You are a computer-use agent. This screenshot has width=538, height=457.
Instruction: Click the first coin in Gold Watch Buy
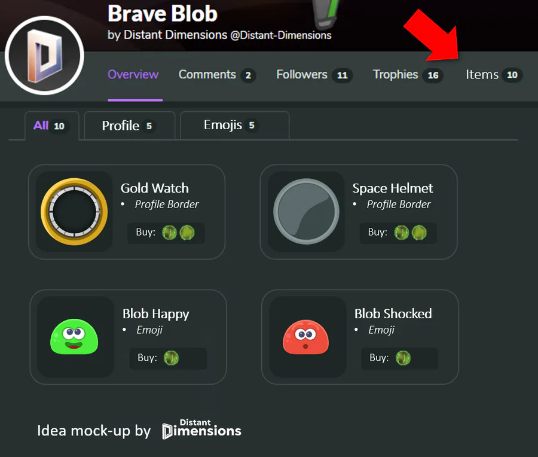pos(169,233)
